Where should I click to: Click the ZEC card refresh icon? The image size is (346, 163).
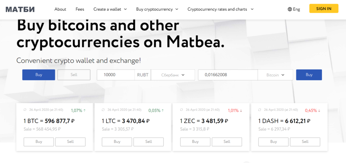pos(181,109)
